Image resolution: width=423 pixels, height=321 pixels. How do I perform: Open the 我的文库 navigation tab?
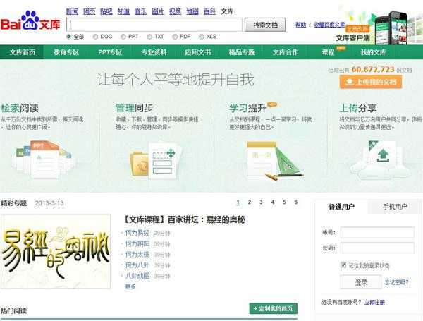coord(374,52)
